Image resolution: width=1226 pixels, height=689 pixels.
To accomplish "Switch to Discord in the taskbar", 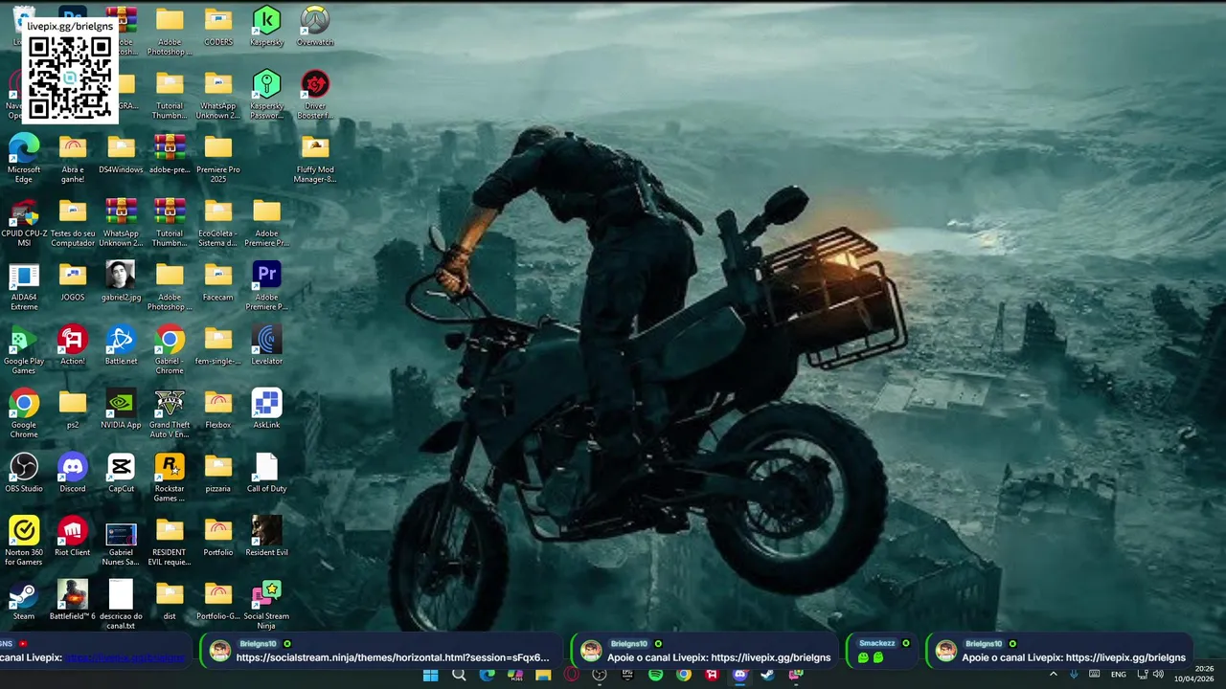I will coord(739,676).
